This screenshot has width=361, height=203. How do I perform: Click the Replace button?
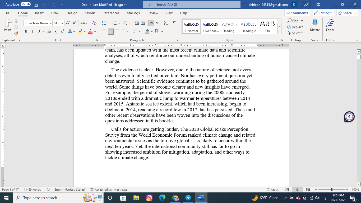tap(295, 27)
